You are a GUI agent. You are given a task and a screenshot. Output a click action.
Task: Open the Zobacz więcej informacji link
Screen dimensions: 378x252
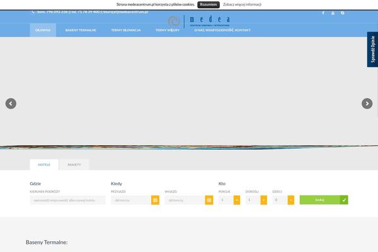[x=242, y=4]
